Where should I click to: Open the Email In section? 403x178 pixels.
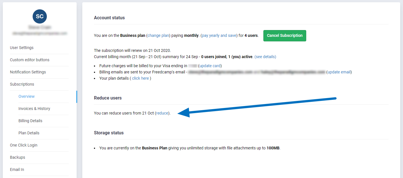pyautogui.click(x=17, y=169)
